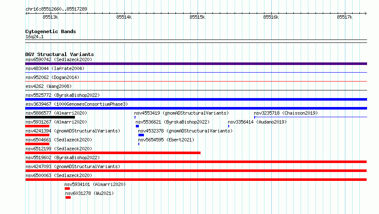The height and width of the screenshot is (214, 379).
Task: Select the red nsv4247093 variant bar
Action: [196, 171]
